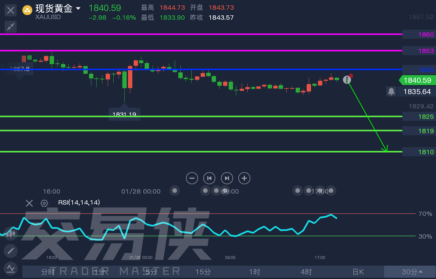Image resolution: width=436 pixels, height=279 pixels.
Task: Remove the RSI indicator panel
Action: pos(29,203)
